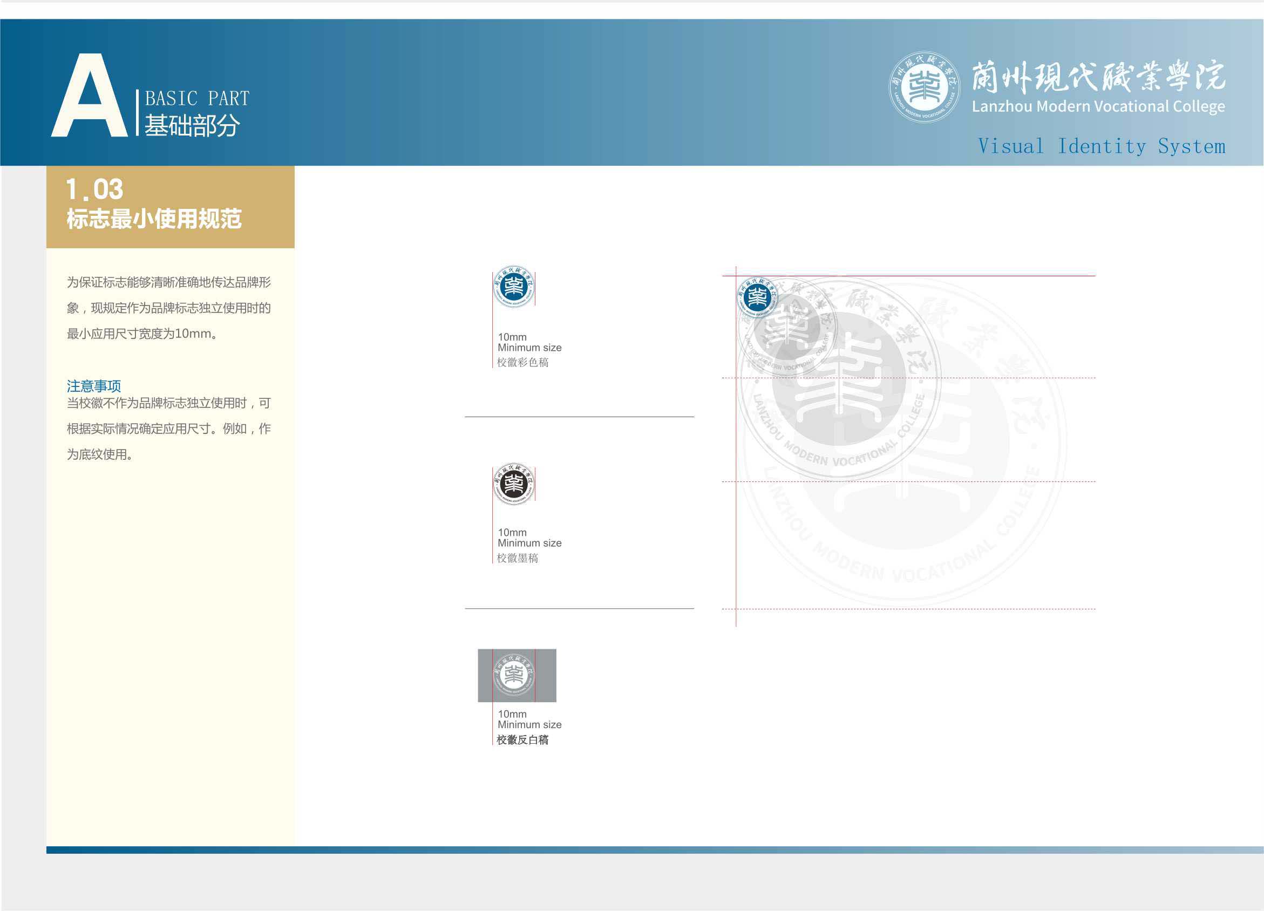
Task: Click the gold '1.03' section number
Action: (94, 189)
